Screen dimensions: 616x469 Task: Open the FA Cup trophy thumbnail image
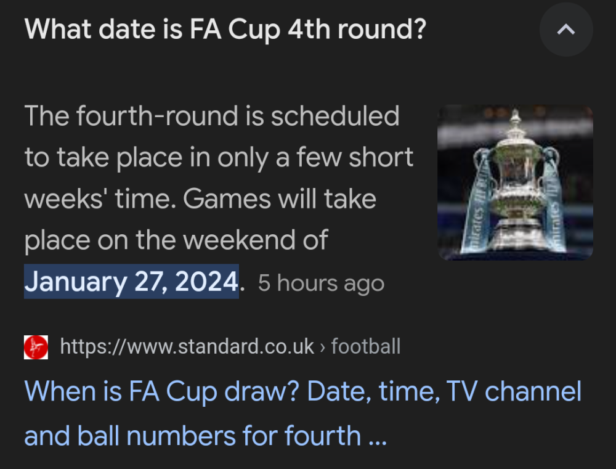[515, 182]
